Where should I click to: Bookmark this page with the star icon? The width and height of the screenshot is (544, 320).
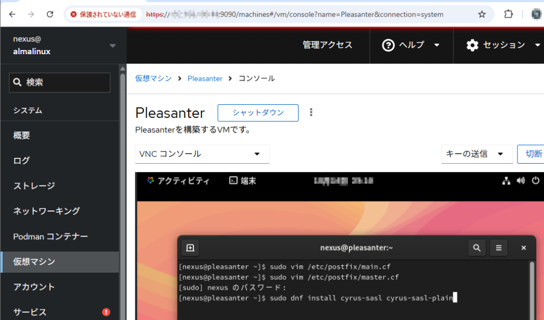pyautogui.click(x=482, y=14)
